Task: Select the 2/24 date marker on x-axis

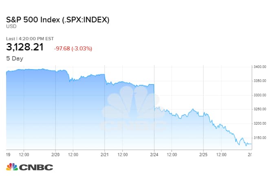Action: pyautogui.click(x=154, y=155)
